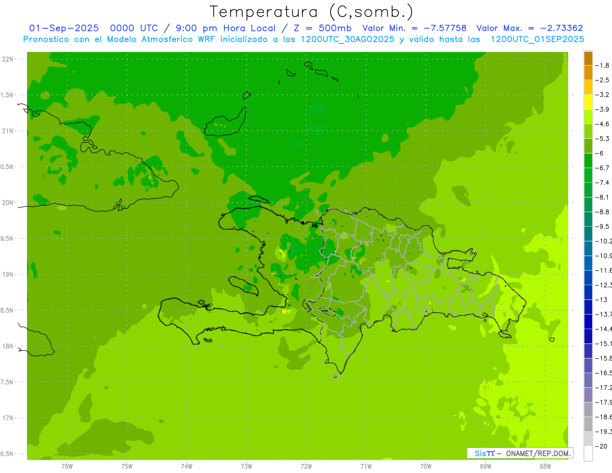This screenshot has height=473, width=612.
Task: Pick the white swatch below -20
Action: pos(588,453)
